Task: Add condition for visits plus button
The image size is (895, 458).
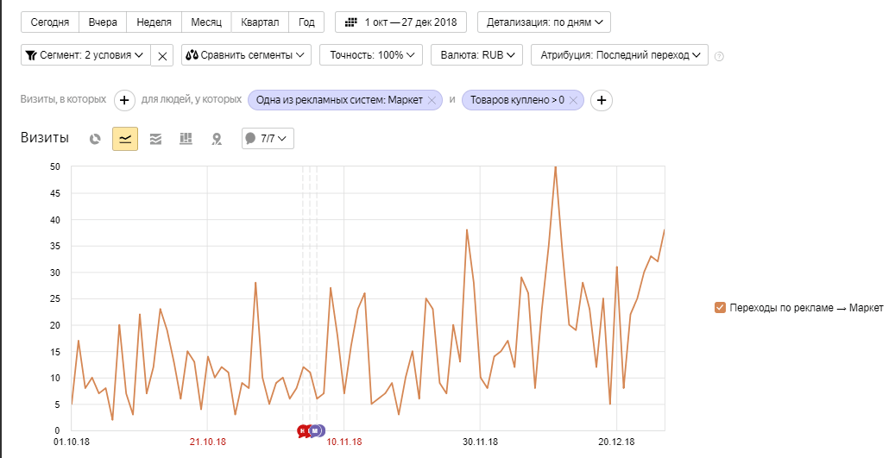Action: click(124, 100)
